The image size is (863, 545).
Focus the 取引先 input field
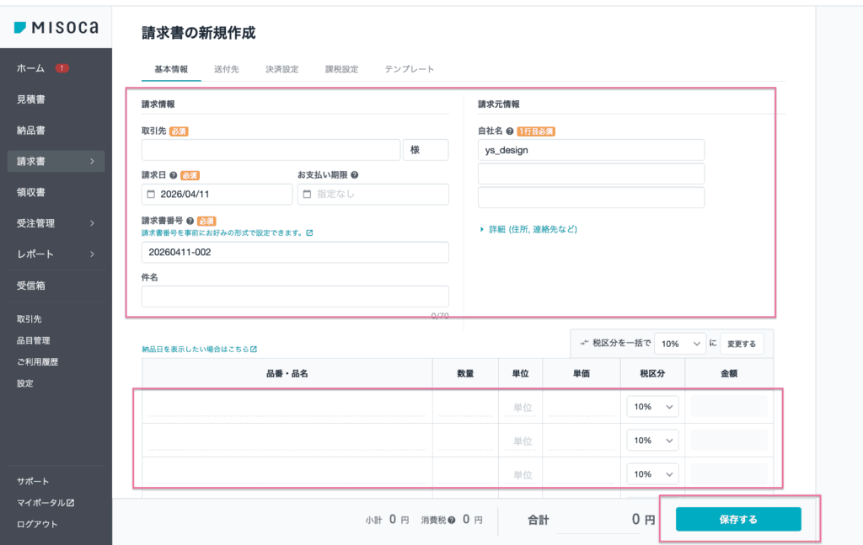pos(271,150)
